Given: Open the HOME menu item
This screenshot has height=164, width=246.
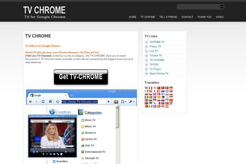Looking at the screenshot, I should pos(132,17).
